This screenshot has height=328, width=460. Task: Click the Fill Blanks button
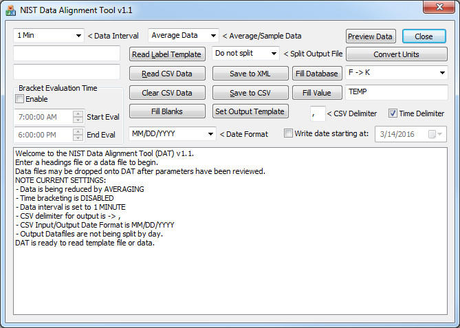[x=166, y=111]
